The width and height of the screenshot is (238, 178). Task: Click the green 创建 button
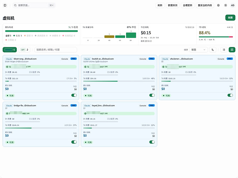pos(230,17)
